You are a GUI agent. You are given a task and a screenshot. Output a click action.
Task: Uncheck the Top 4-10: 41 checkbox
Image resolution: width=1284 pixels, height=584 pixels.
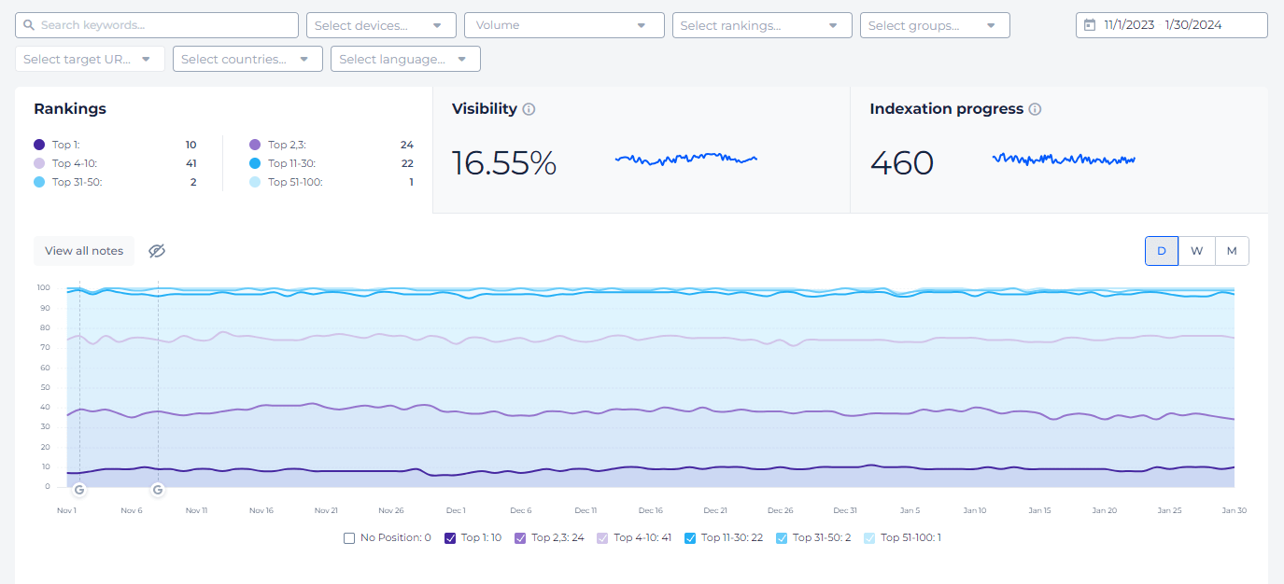(602, 538)
